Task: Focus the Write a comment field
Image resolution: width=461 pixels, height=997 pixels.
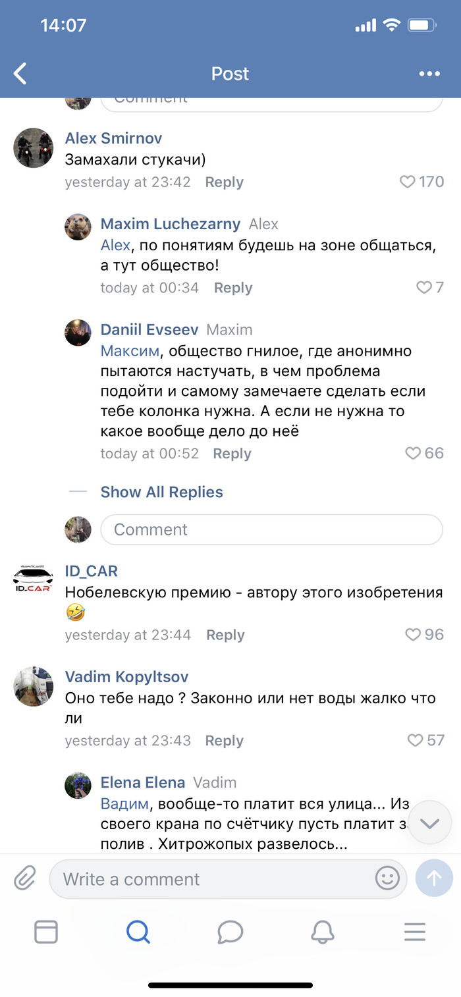Action: pos(217,879)
